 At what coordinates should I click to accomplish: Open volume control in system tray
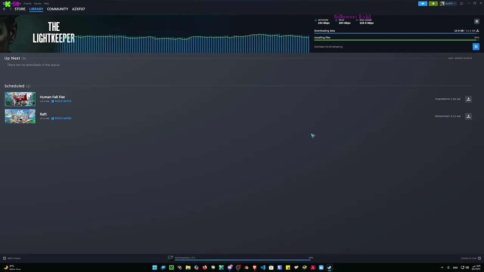coord(467,267)
